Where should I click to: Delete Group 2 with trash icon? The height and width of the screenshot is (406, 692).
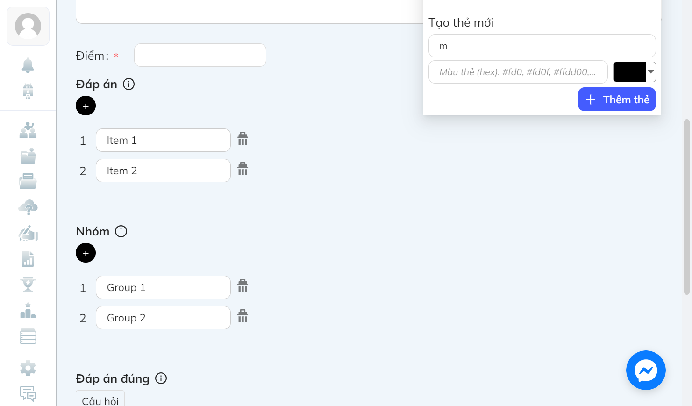tap(243, 316)
